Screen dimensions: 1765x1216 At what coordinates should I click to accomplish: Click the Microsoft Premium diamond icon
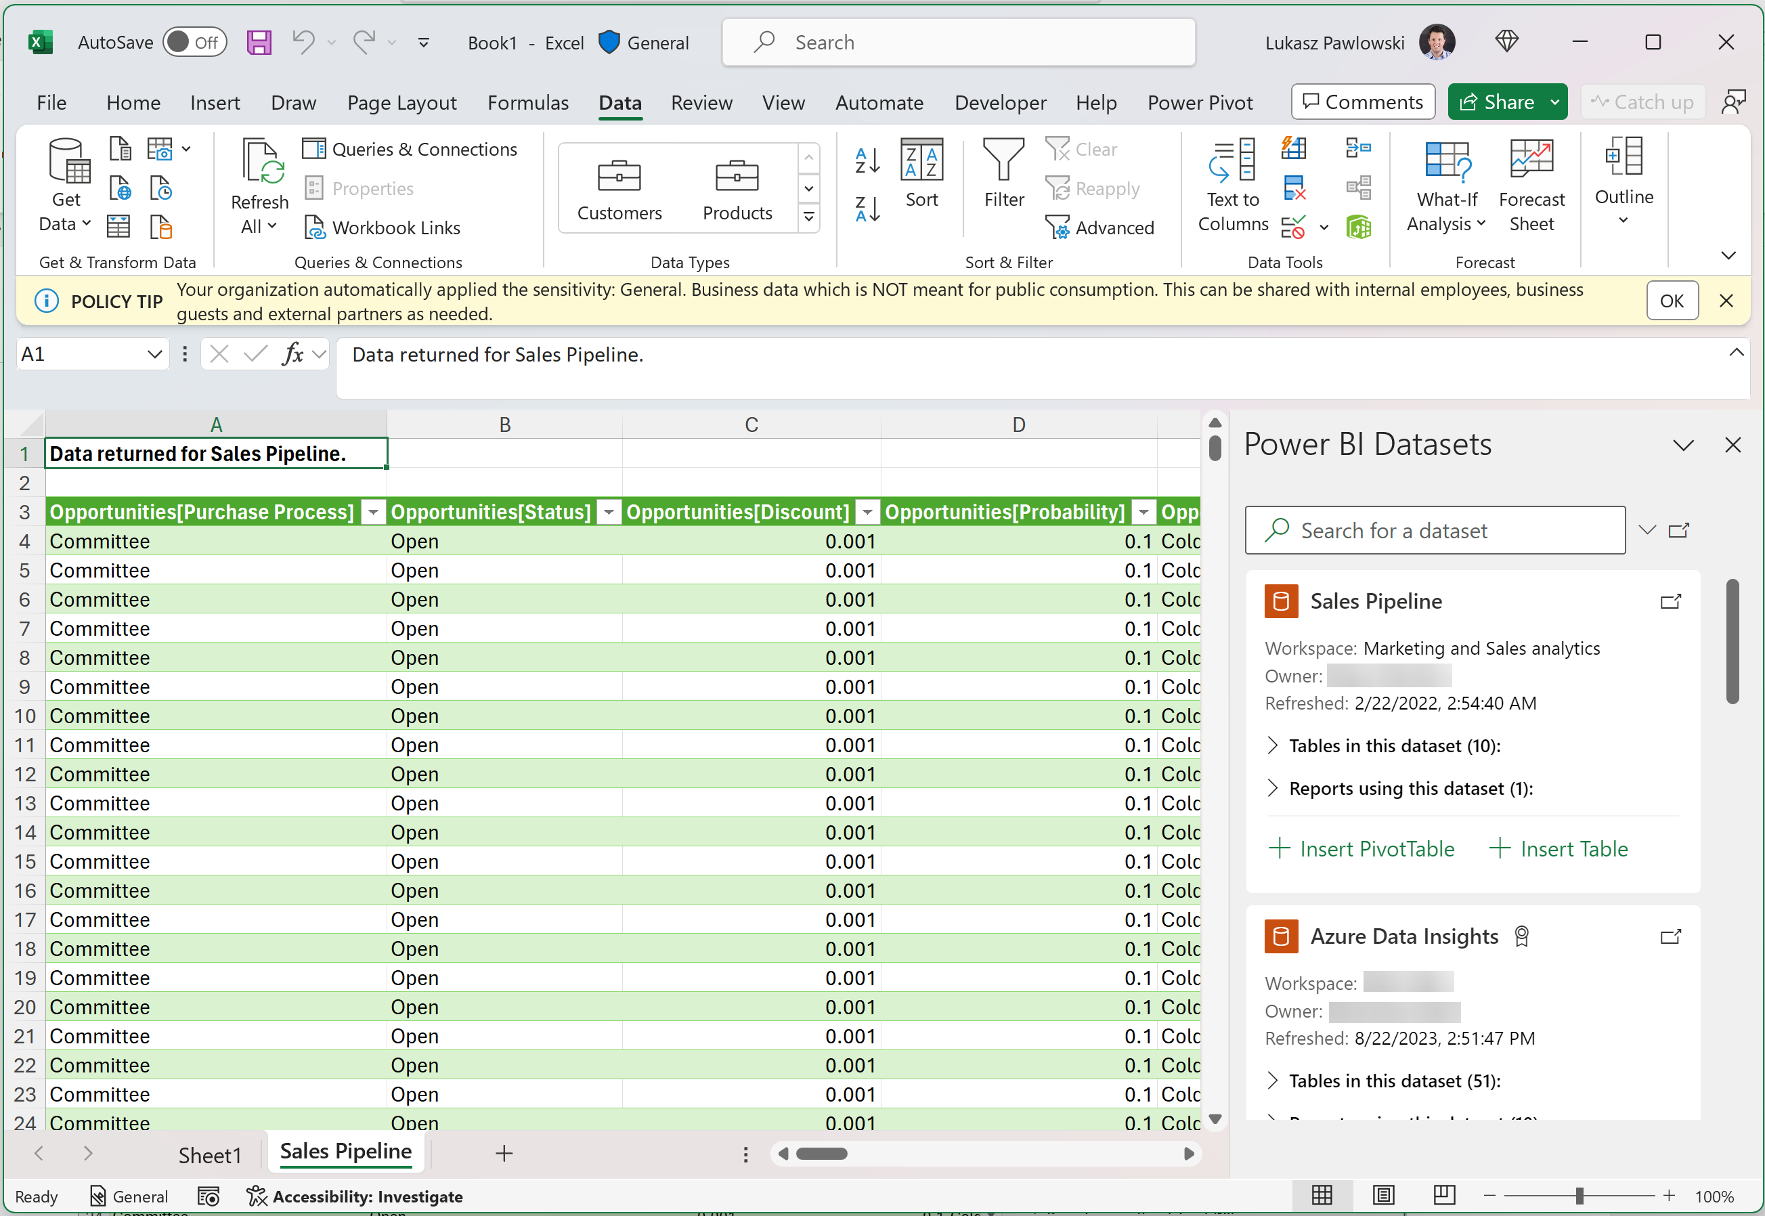pos(1506,41)
